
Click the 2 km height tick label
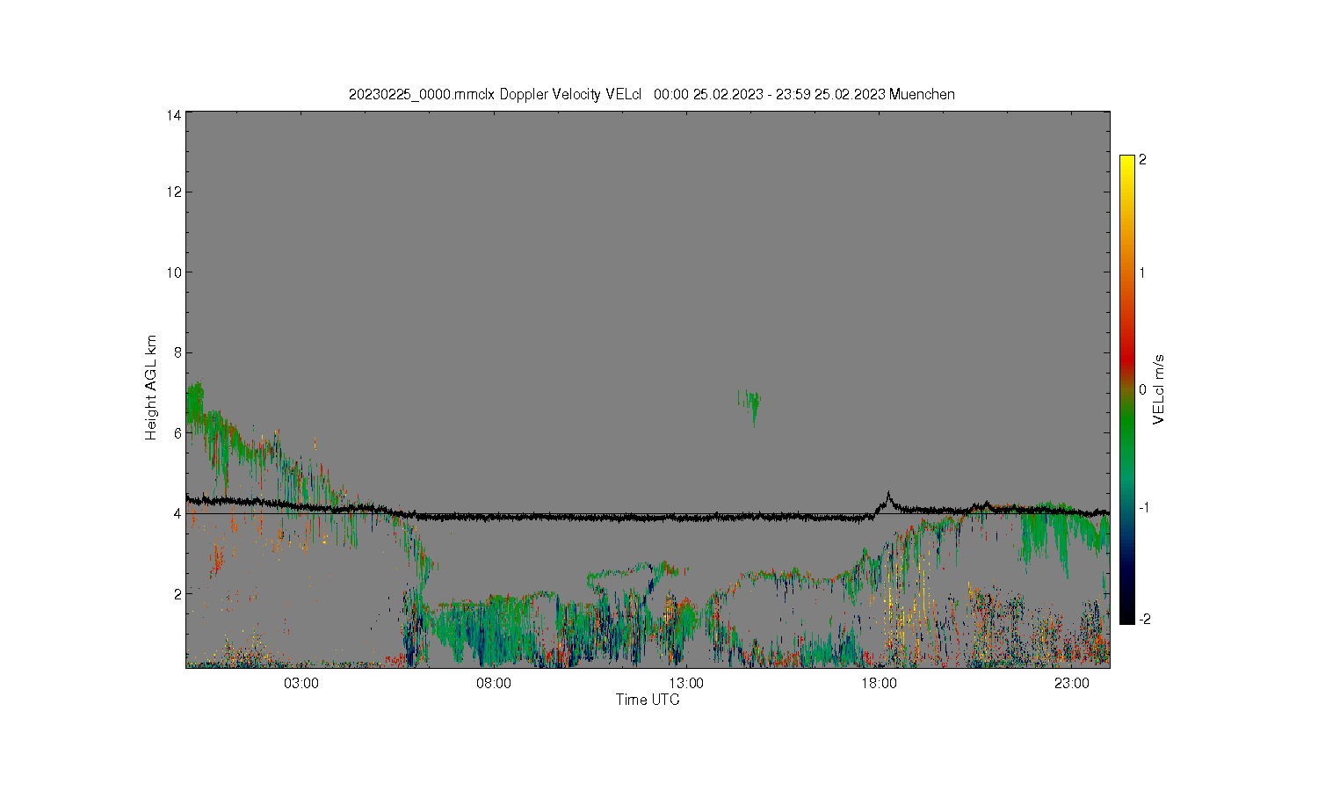177,594
